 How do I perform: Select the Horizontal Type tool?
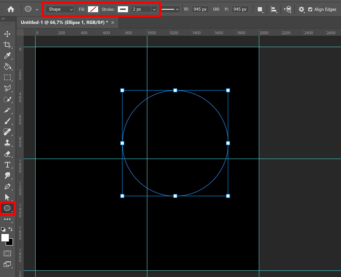(x=8, y=165)
